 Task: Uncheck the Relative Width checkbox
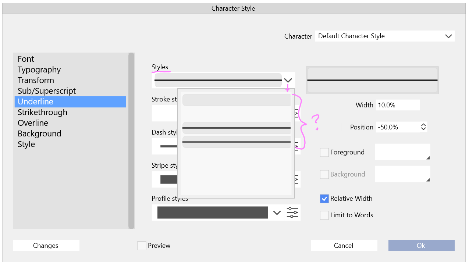pos(324,199)
